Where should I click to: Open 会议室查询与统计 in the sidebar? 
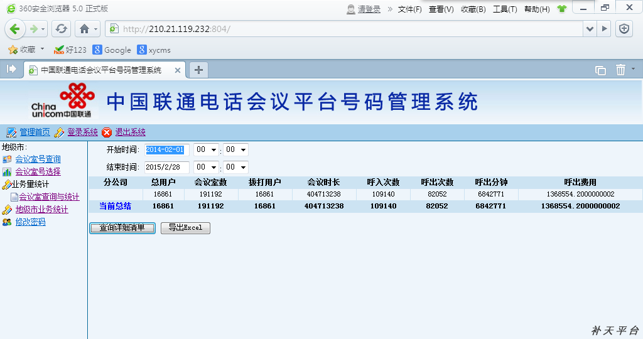[49, 197]
